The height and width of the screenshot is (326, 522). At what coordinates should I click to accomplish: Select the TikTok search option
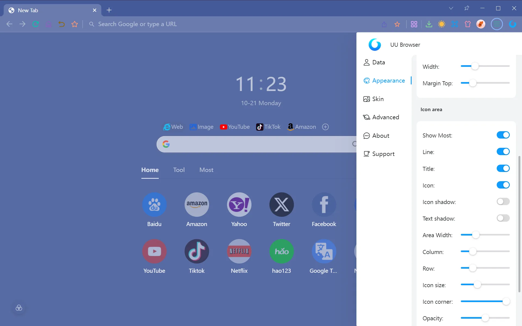268,127
